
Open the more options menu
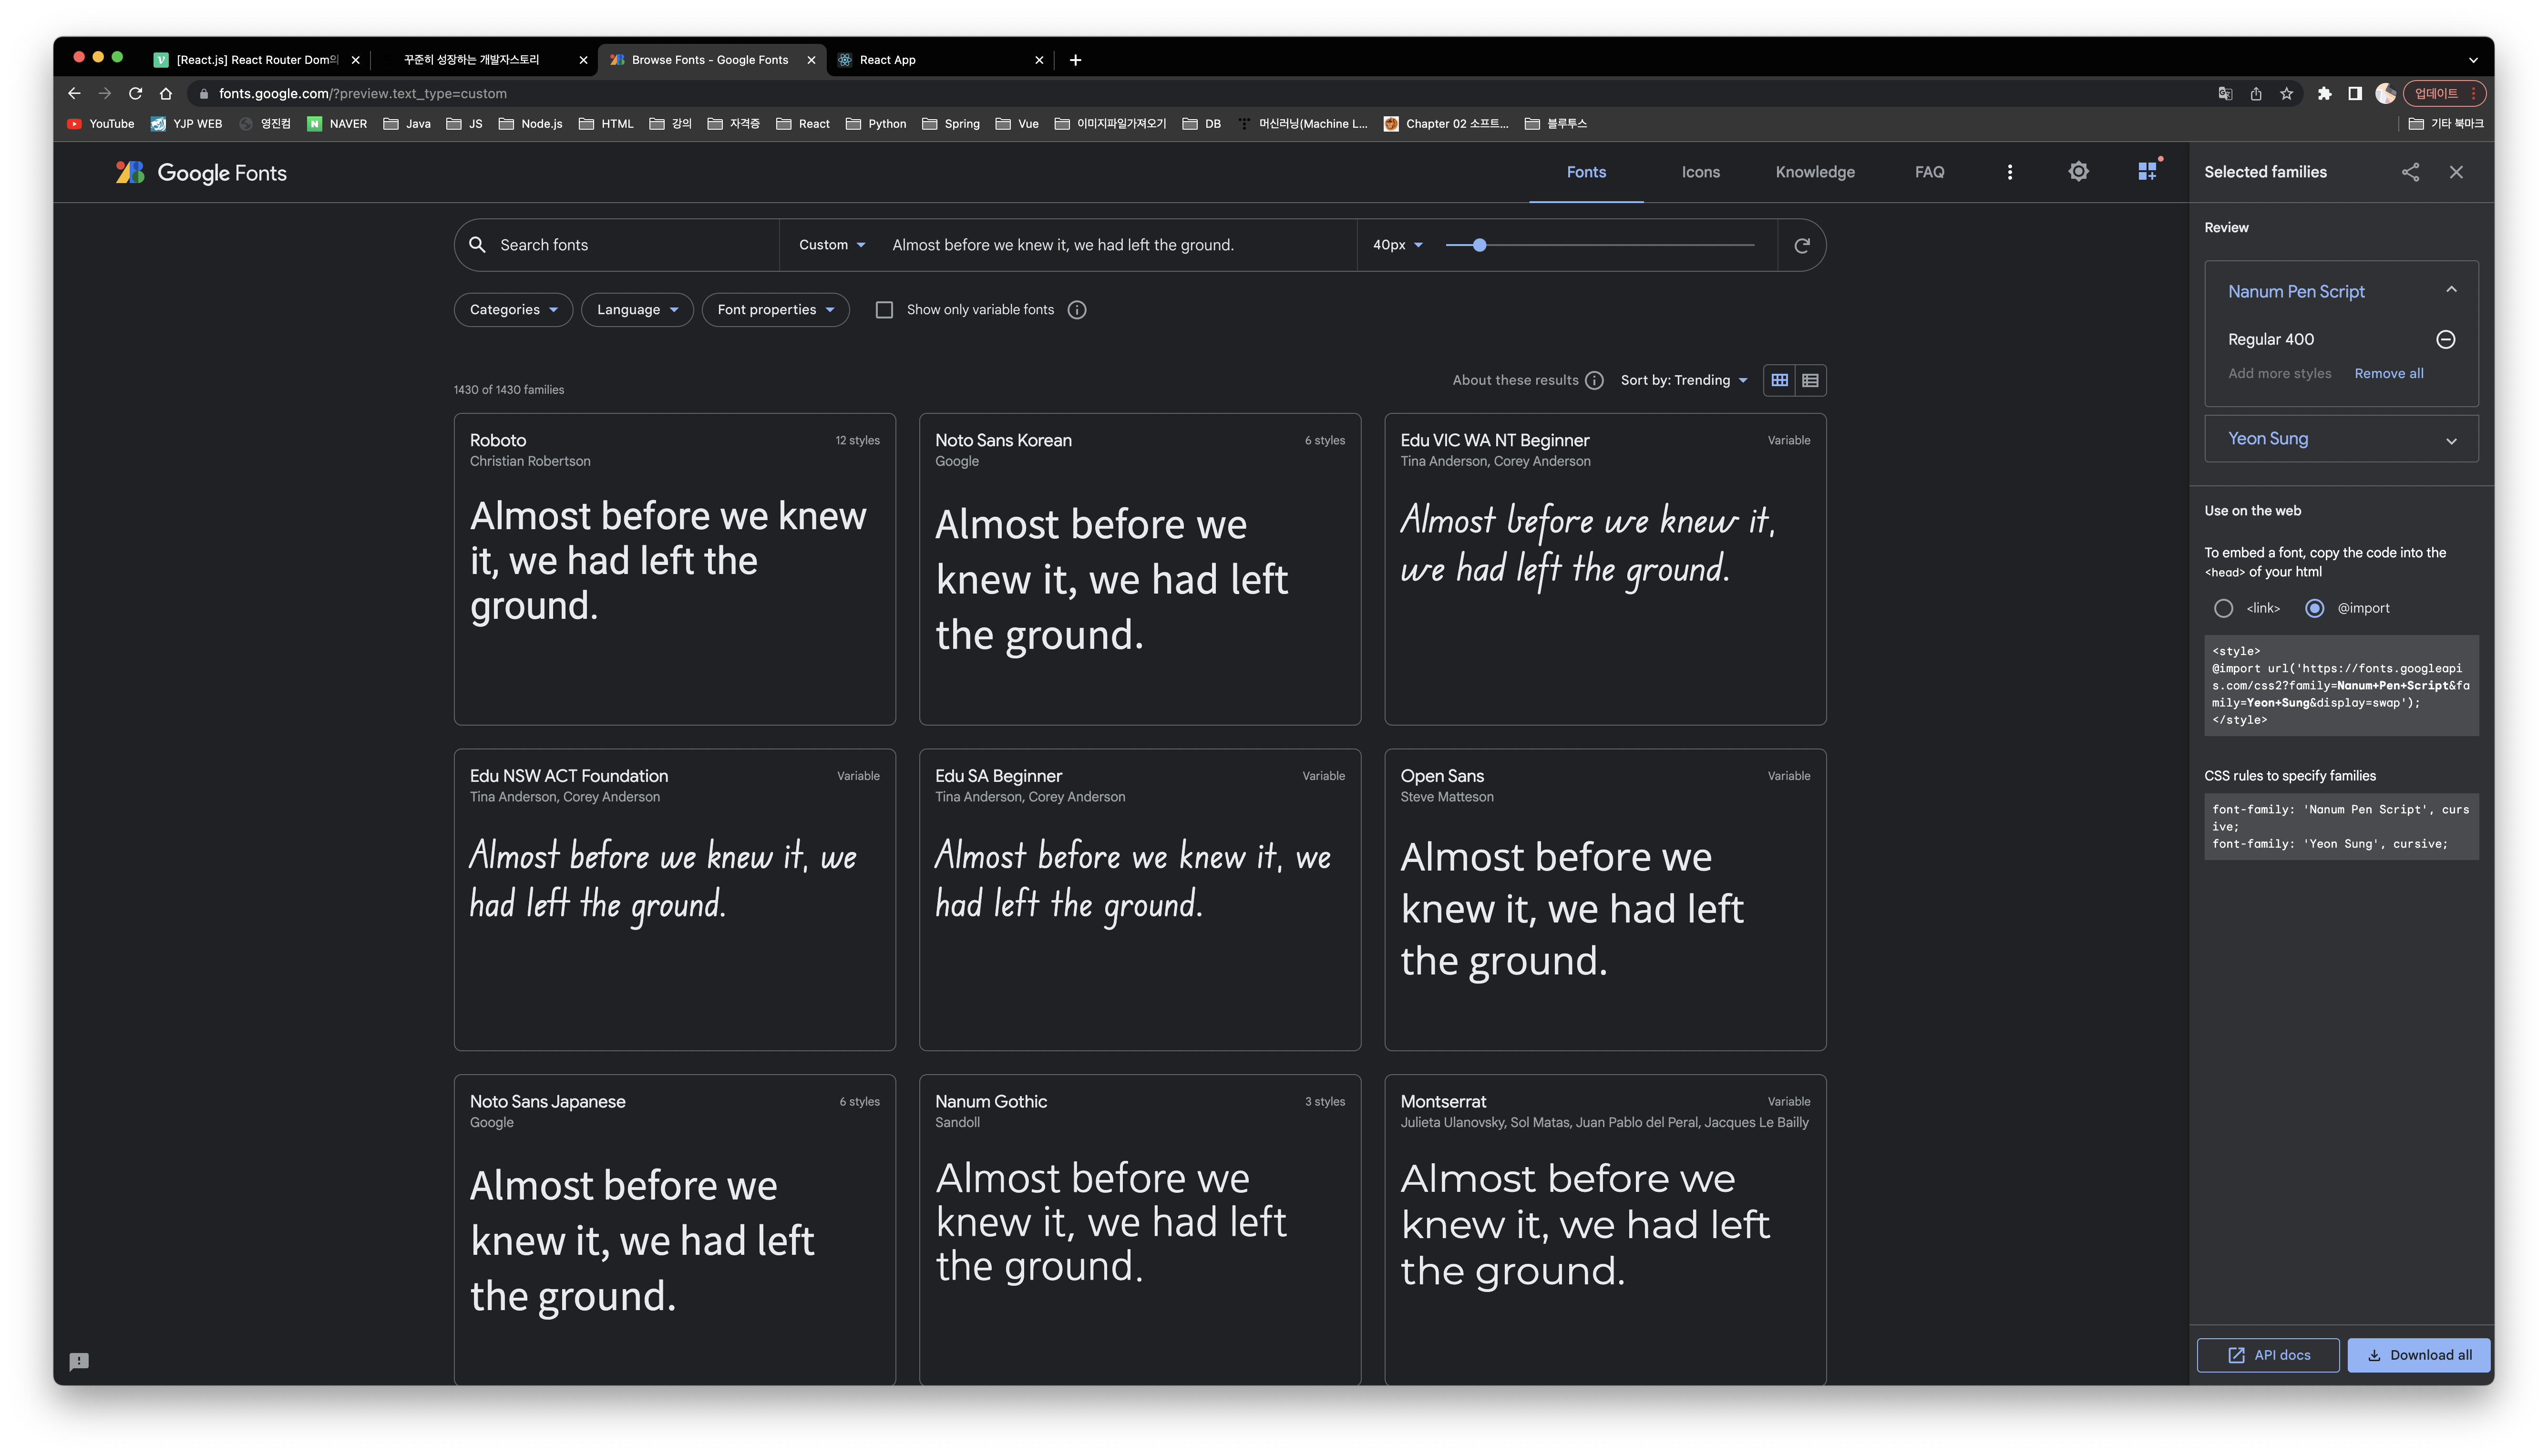pos(2009,172)
